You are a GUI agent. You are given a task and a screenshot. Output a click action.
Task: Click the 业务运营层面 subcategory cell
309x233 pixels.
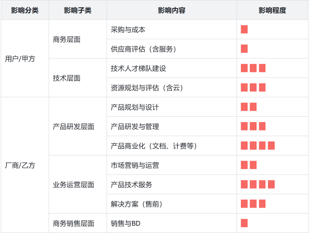[74, 185]
